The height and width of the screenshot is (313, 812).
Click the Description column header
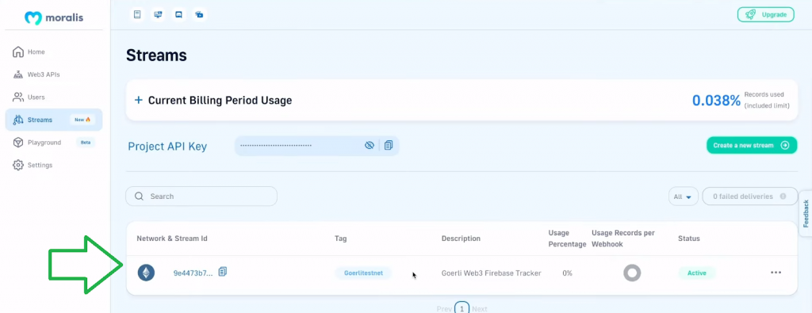(x=461, y=239)
